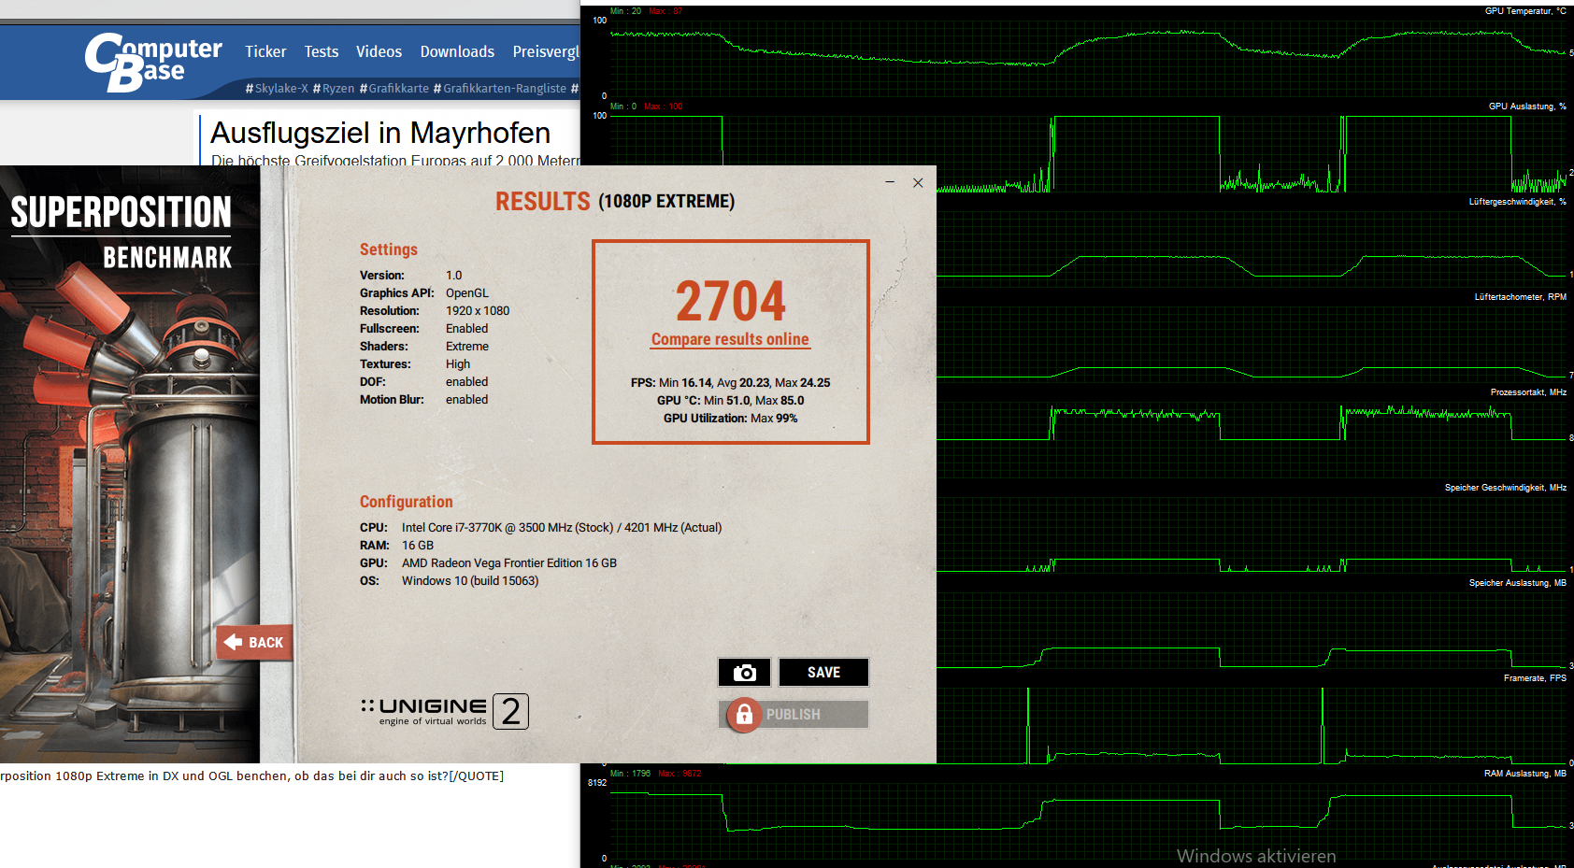1574x868 pixels.
Task: Open Videos in the ComputerBase navigation
Action: click(x=379, y=51)
